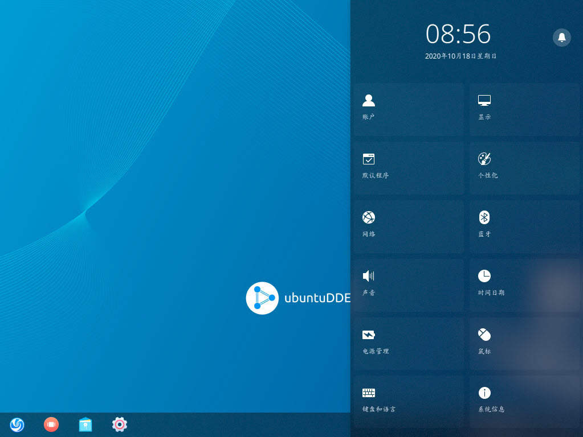Select the 账户 label text
This screenshot has width=583, height=437.
(369, 117)
